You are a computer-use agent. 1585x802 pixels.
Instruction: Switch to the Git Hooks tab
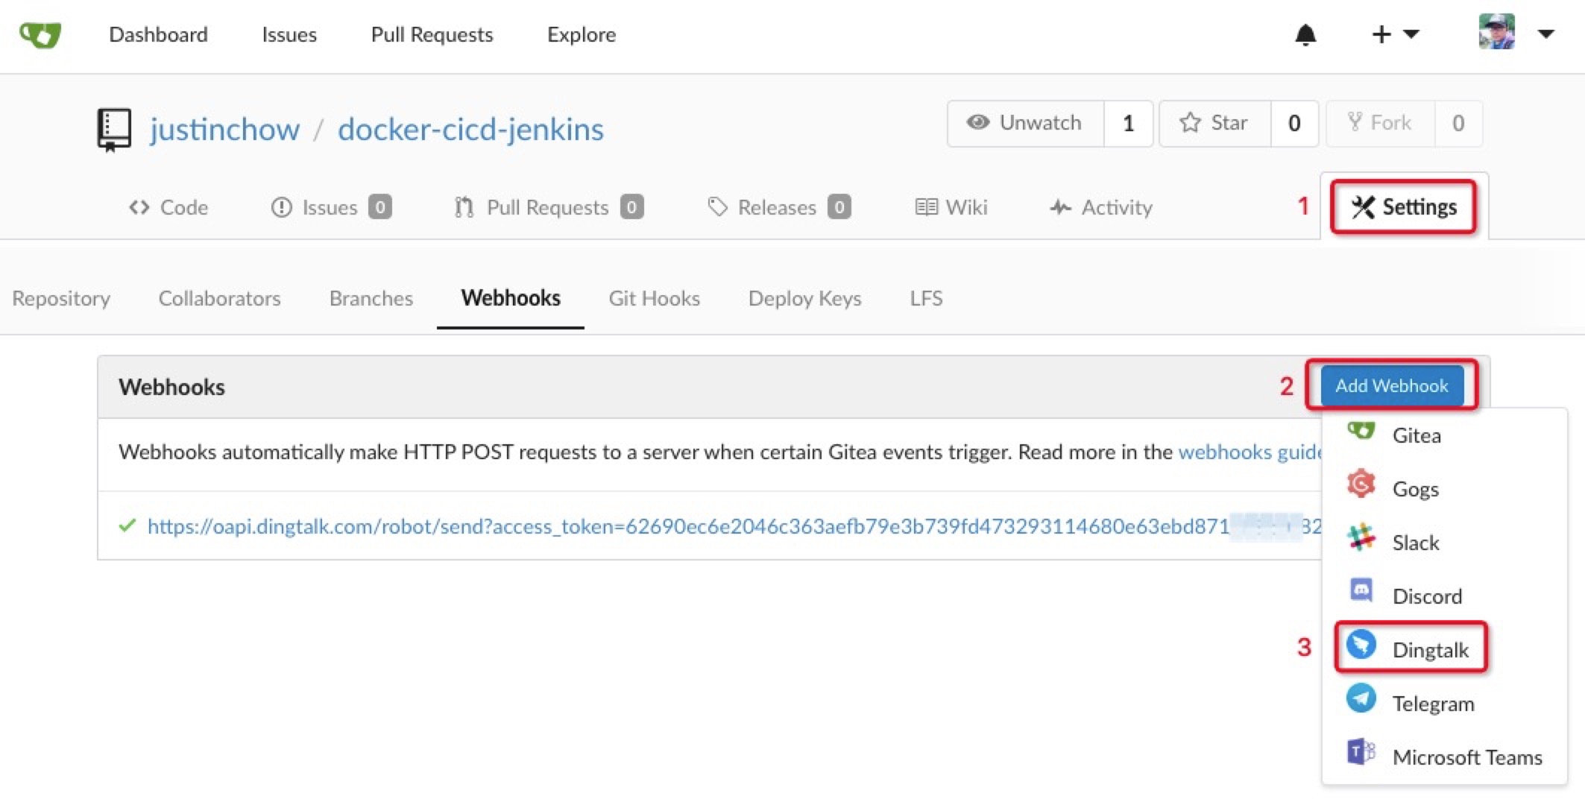[x=654, y=298]
